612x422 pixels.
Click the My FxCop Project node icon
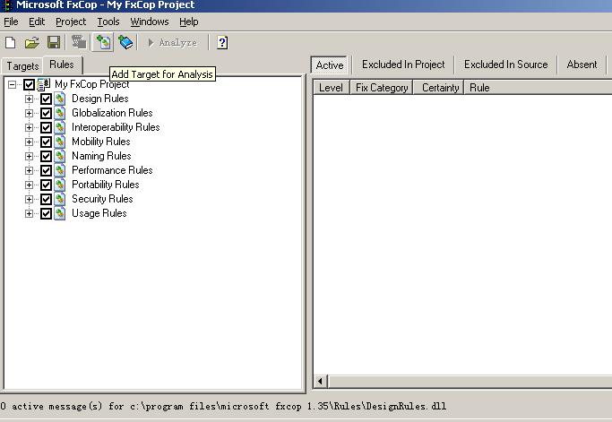coord(43,84)
